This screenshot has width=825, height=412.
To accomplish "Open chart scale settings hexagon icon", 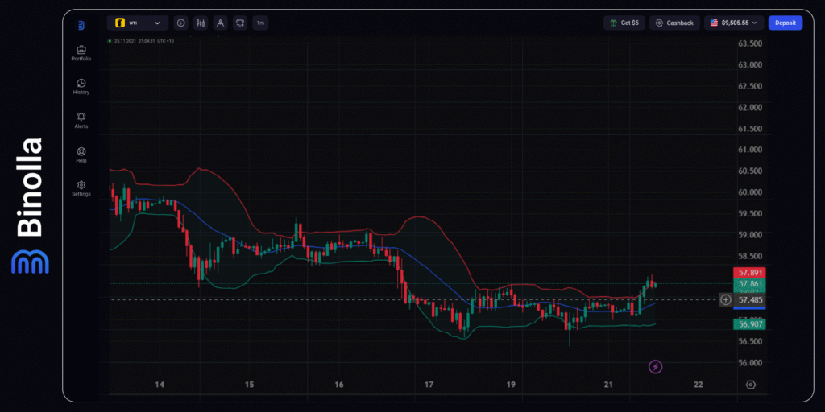I will pyautogui.click(x=751, y=385).
